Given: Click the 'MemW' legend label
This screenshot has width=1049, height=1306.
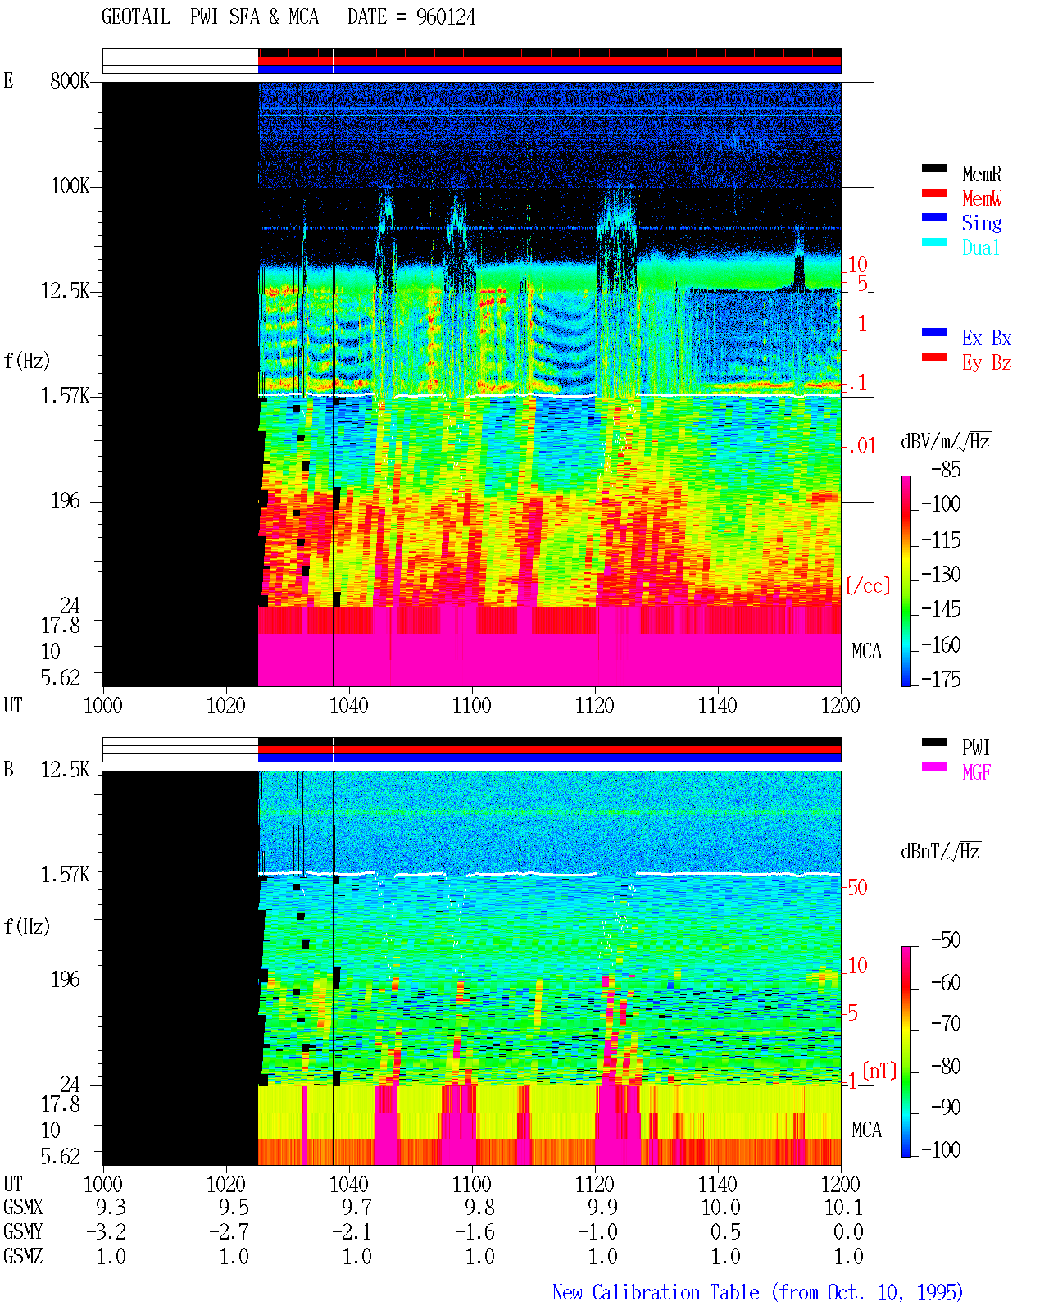Looking at the screenshot, I should [x=982, y=198].
